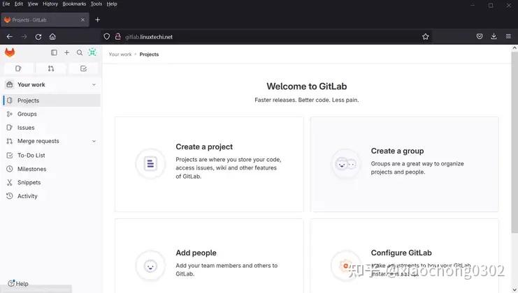
Task: Click the URL address bar
Action: point(266,36)
